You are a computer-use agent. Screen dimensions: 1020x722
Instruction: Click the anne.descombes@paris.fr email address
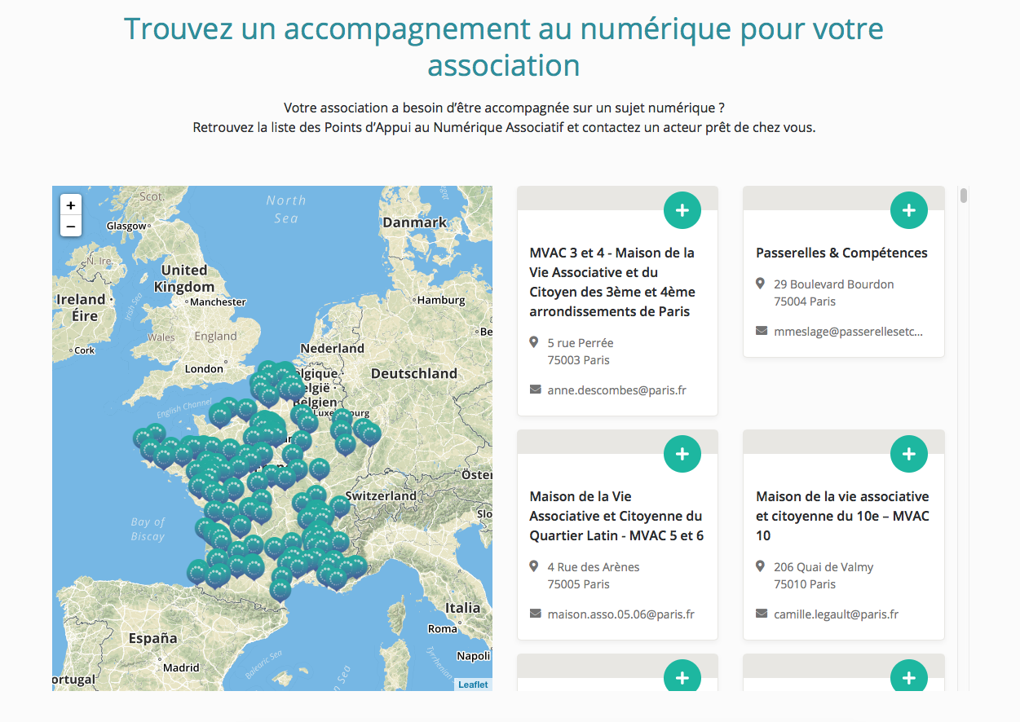[x=616, y=390]
